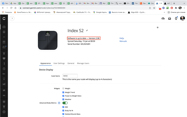Open Список для чтения reading list

point(176,12)
